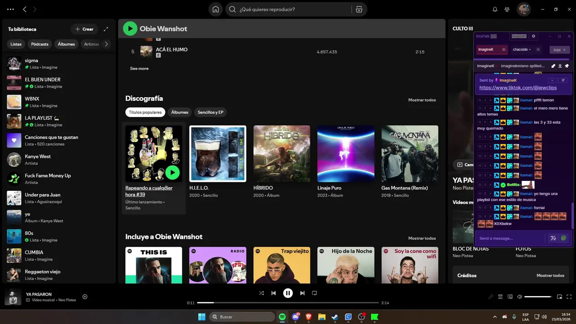
Task: Open the miniplayer
Action: pyautogui.click(x=559, y=297)
